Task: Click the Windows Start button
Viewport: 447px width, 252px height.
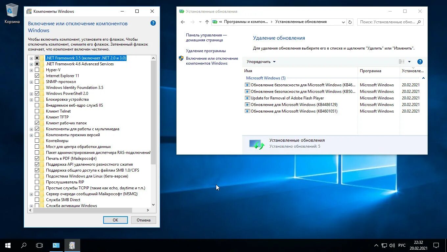Action: coord(8,245)
